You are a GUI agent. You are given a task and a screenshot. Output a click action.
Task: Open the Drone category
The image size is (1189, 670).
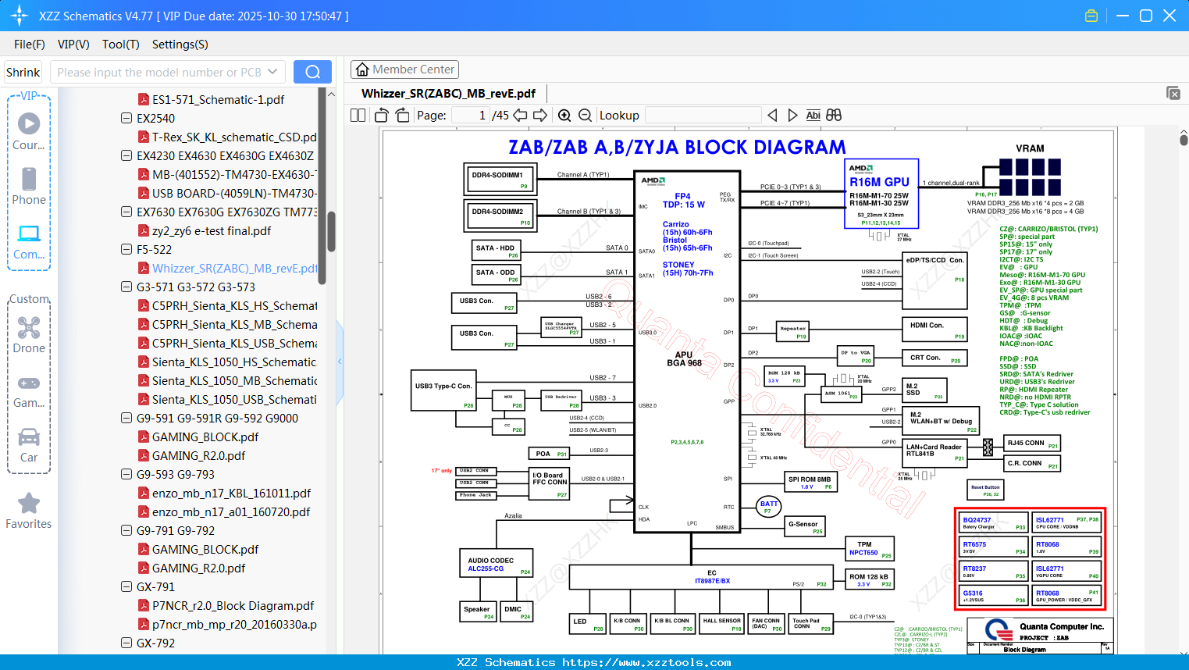point(29,334)
